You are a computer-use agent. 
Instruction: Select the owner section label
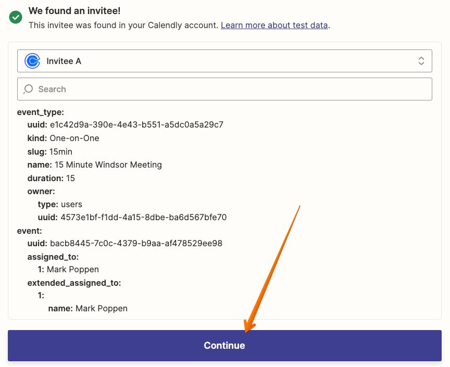click(x=41, y=192)
